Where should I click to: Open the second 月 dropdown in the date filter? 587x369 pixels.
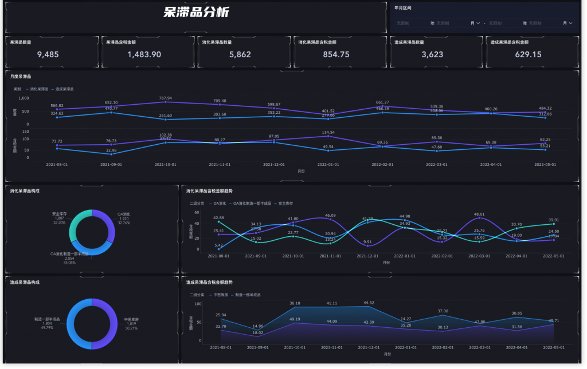(568, 23)
